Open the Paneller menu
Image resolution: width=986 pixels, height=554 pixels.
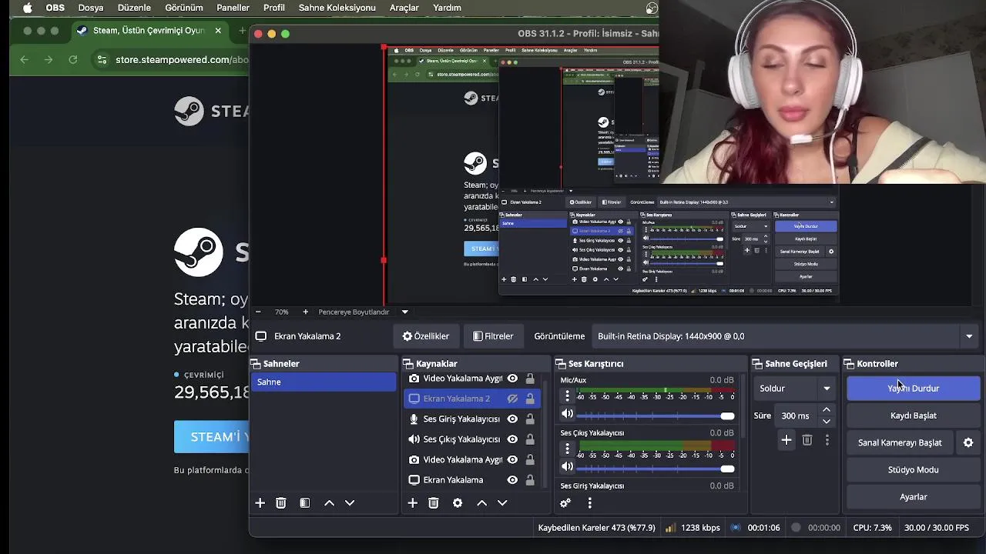coord(233,8)
